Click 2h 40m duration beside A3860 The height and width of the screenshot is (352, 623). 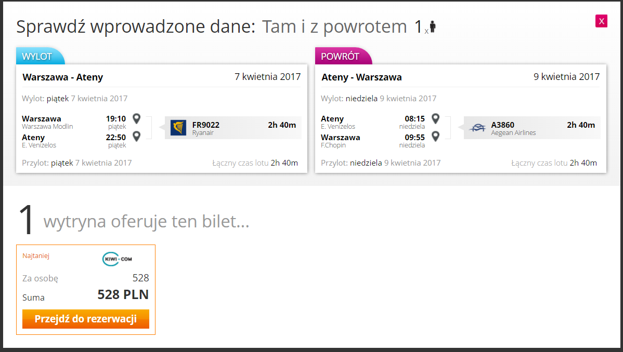pyautogui.click(x=581, y=125)
